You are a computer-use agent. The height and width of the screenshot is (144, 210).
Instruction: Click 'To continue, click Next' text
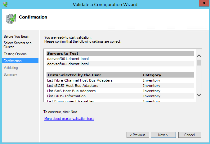point(61,112)
